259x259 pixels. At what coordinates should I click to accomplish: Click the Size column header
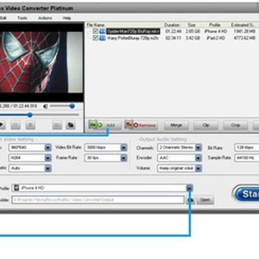pyautogui.click(x=192, y=25)
